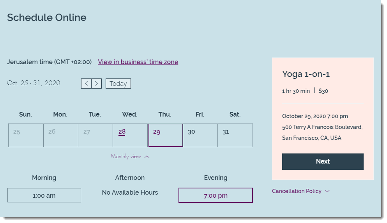Click the Next button to continue booking
The width and height of the screenshot is (387, 223).
click(323, 162)
